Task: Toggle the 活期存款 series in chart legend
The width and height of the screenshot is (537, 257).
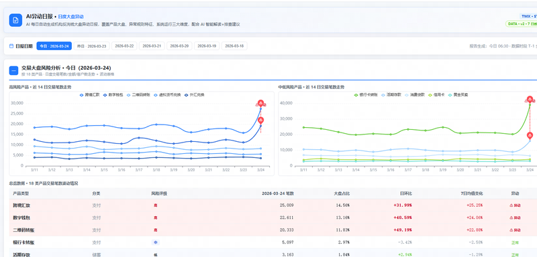Action: point(391,94)
